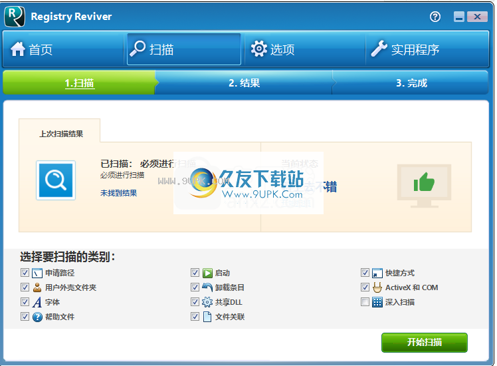Click the blue magnifier scan icon
Screen dimensions: 497x366
pos(56,180)
